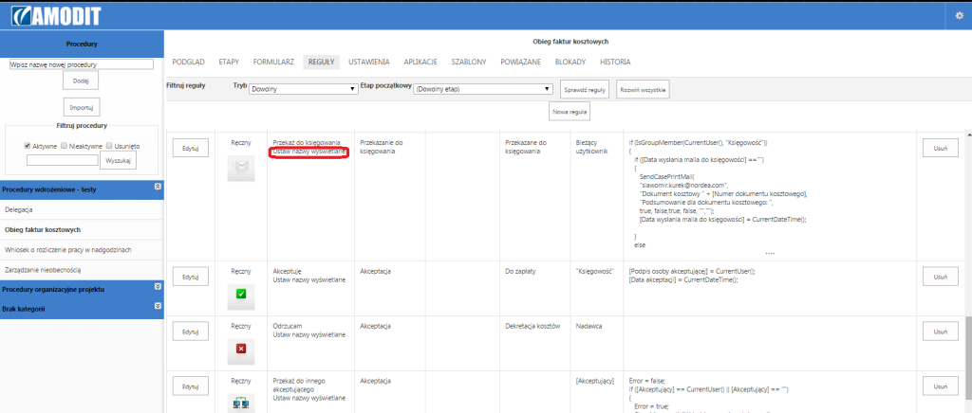Edit the Przekaż do księgowania rule
This screenshot has height=413, width=972.
[190, 148]
